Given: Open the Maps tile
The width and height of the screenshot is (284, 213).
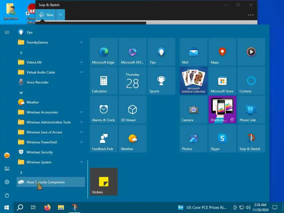Looking at the screenshot, I should point(222,52).
